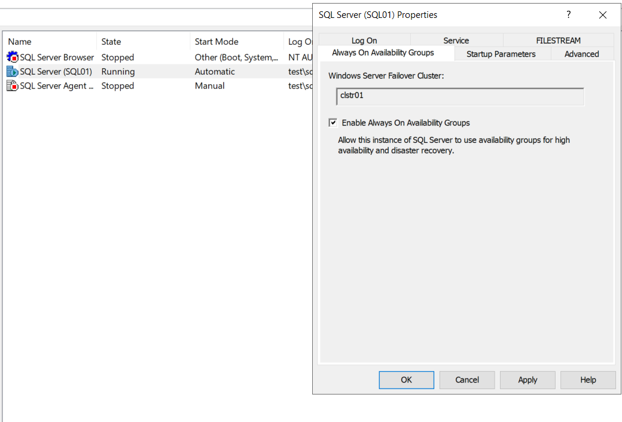The height and width of the screenshot is (422, 622).
Task: Click the Apply button
Action: click(528, 380)
